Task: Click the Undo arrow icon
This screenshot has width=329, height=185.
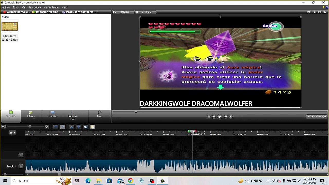Action: 56,127
